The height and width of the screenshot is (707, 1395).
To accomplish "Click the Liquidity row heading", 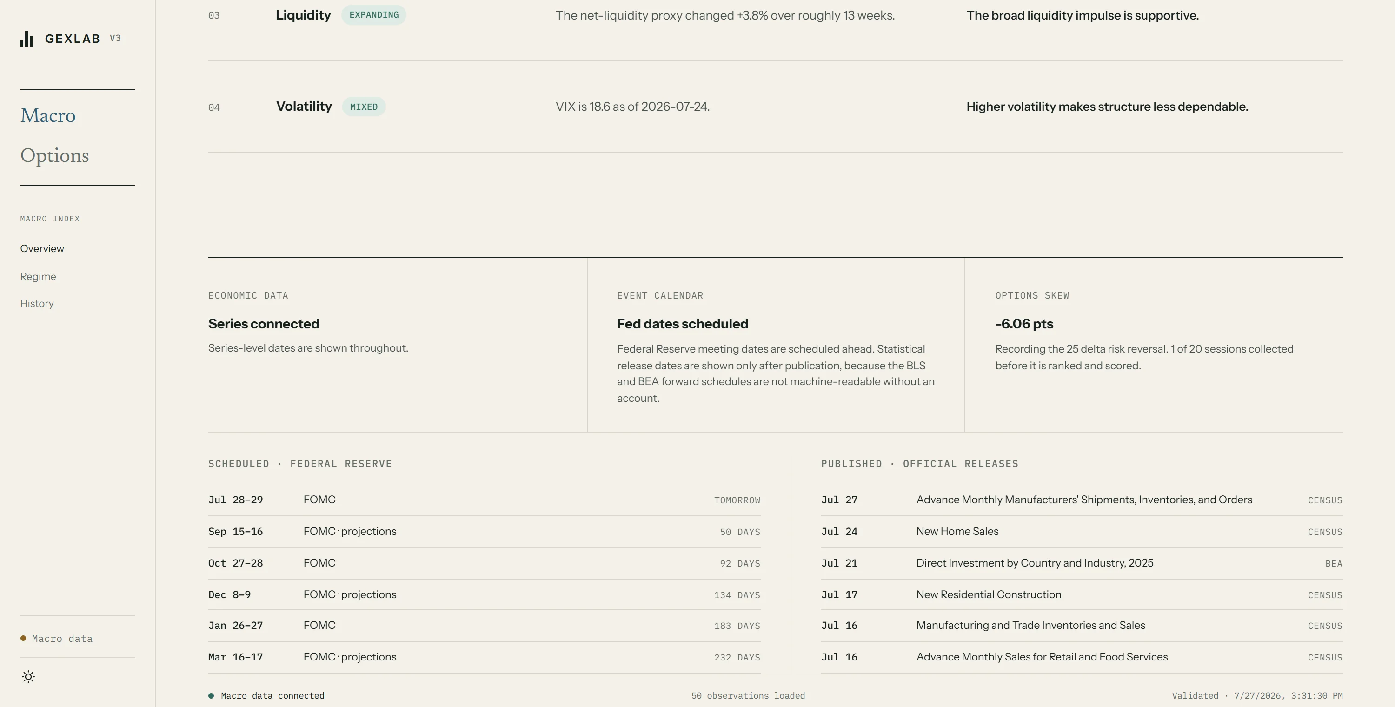I will click(x=303, y=14).
